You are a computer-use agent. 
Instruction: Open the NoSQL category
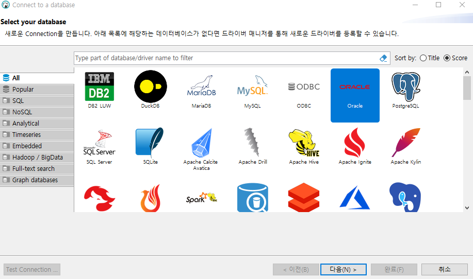(37, 112)
